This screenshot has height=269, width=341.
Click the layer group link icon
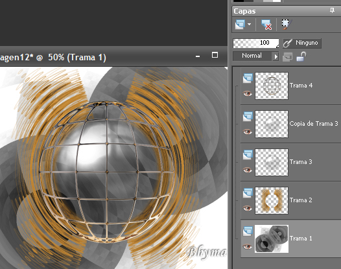[x=287, y=57]
